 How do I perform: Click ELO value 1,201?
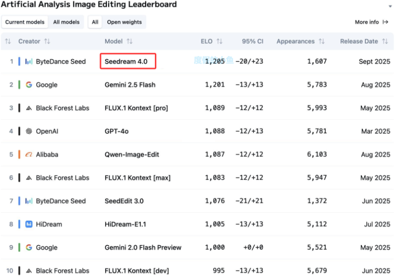[215, 84]
